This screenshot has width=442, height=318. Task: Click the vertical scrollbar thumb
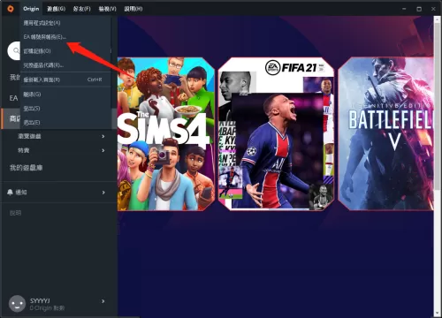(438, 106)
